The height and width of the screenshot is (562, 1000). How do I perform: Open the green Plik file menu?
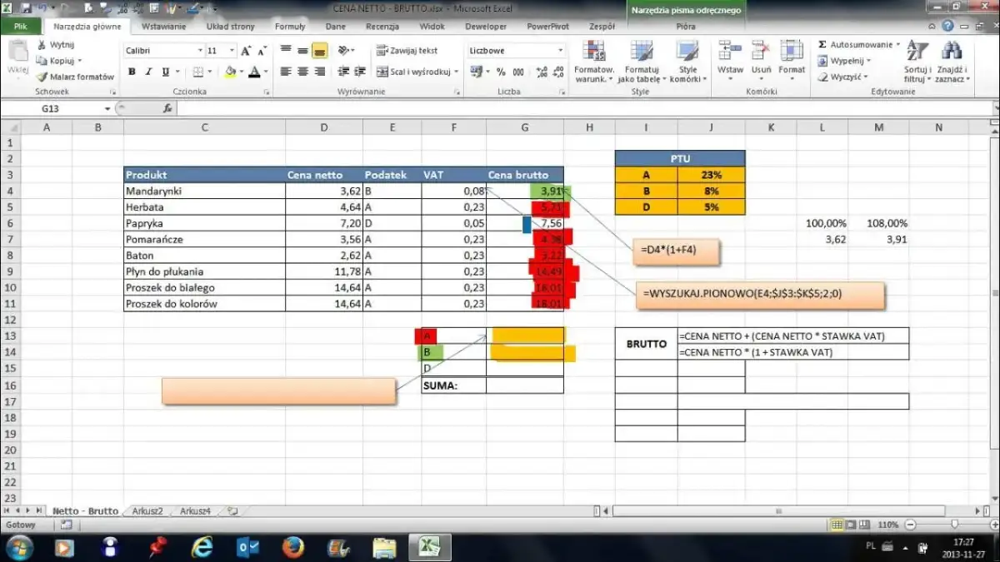point(20,27)
